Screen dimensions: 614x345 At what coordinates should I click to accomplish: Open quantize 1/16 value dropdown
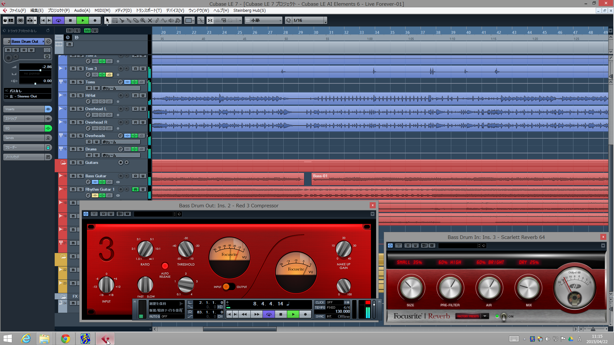310,20
